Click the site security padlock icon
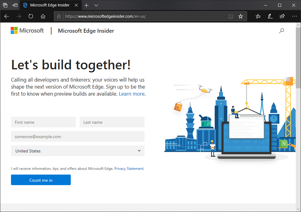The width and height of the screenshot is (301, 212). coord(59,16)
